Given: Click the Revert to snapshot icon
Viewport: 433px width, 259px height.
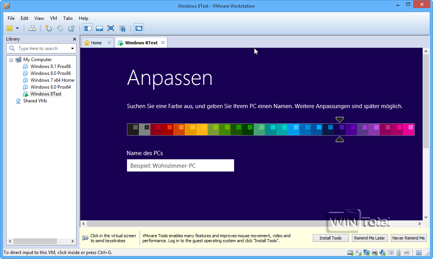Looking at the screenshot, I should (60, 28).
